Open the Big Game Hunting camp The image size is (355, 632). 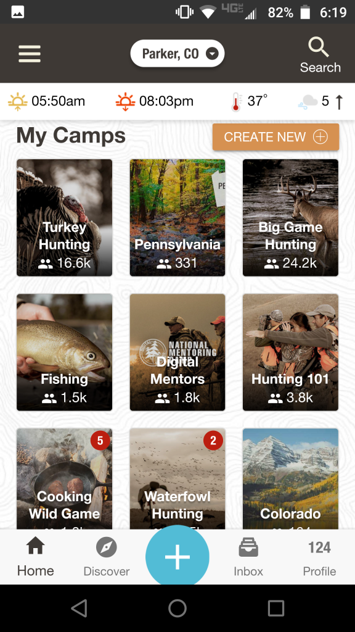[291, 218]
